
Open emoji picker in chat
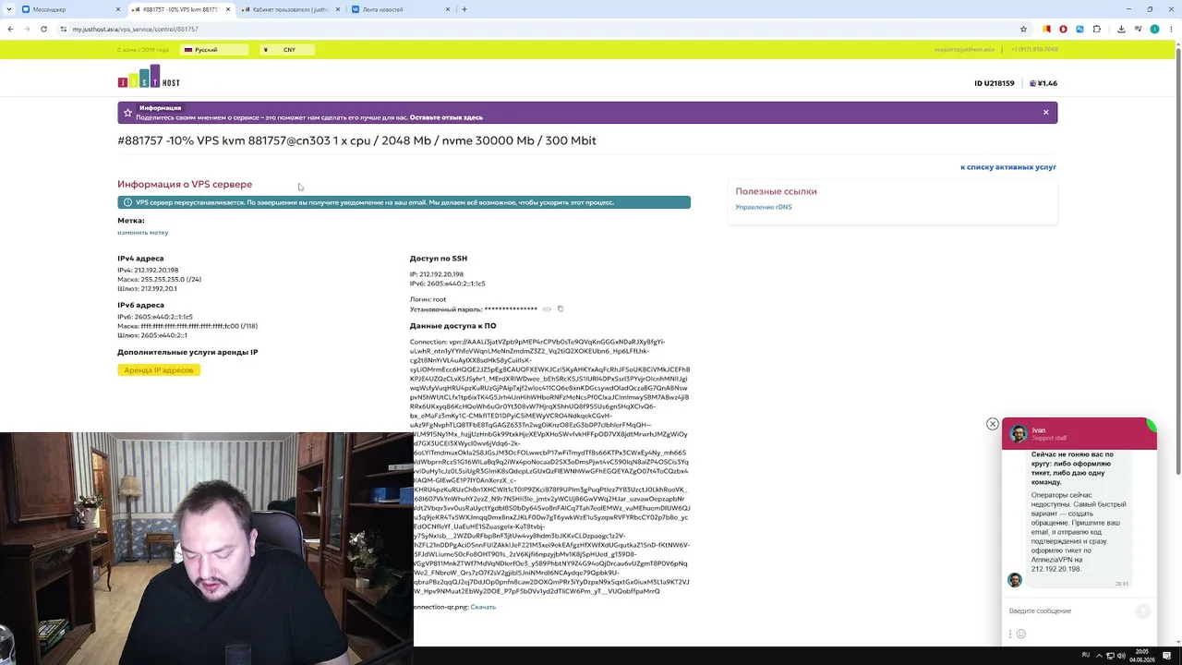pyautogui.click(x=1021, y=634)
